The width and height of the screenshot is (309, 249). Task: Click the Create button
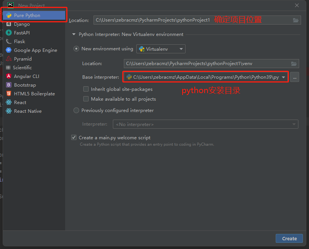tap(289, 238)
